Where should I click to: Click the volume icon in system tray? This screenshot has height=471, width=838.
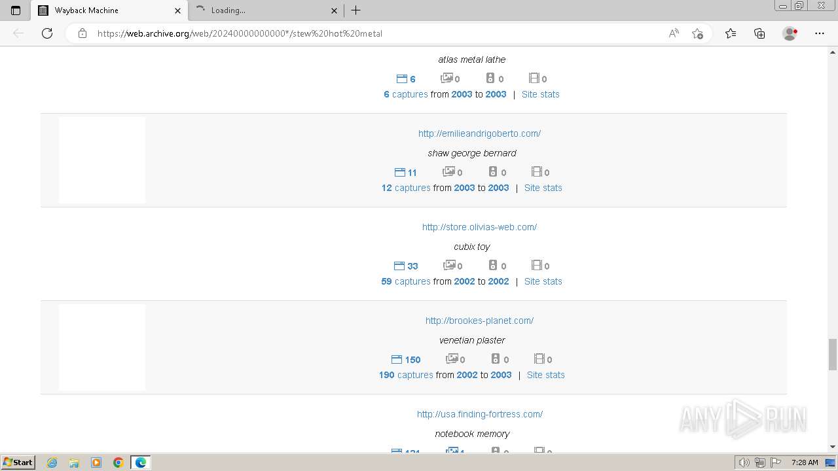click(x=744, y=462)
